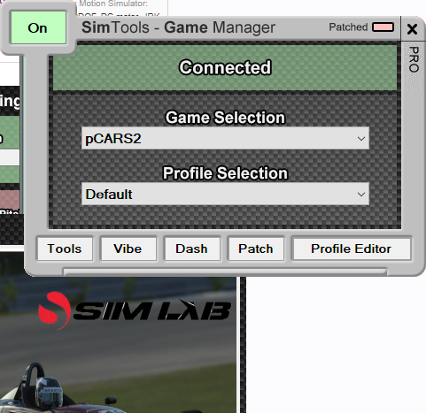The width and height of the screenshot is (426, 413).
Task: Click the Profile Selection label
Action: pyautogui.click(x=225, y=172)
